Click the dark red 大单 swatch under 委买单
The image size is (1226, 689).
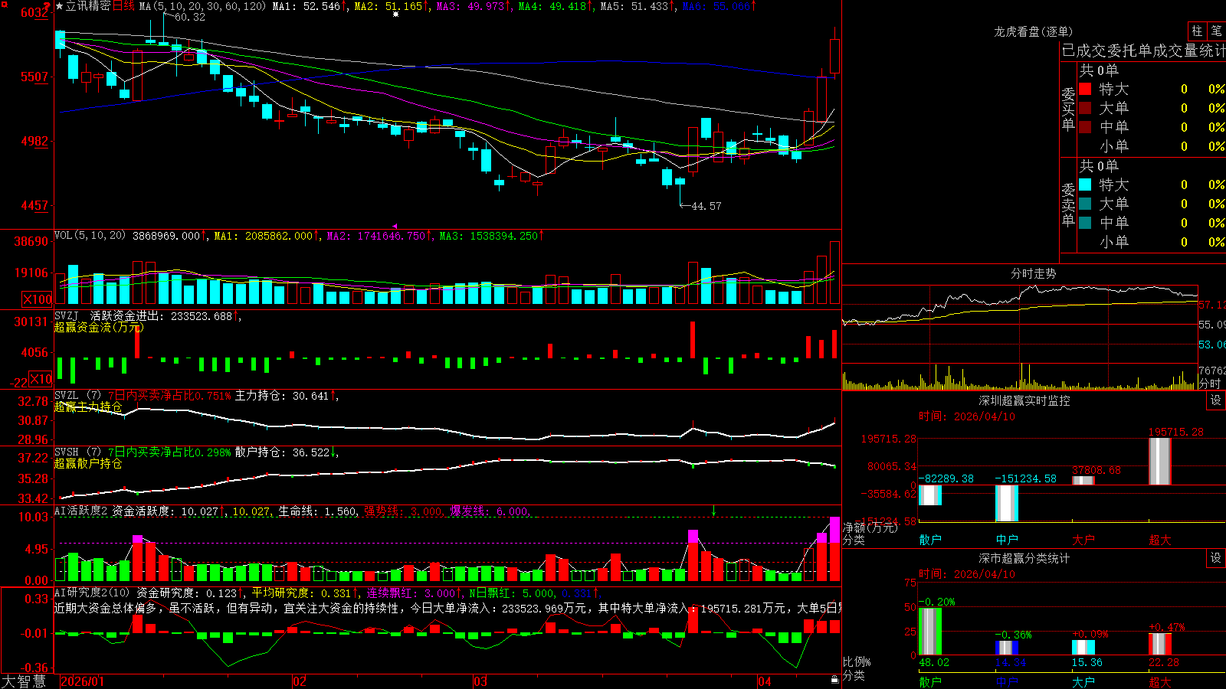pos(1085,108)
